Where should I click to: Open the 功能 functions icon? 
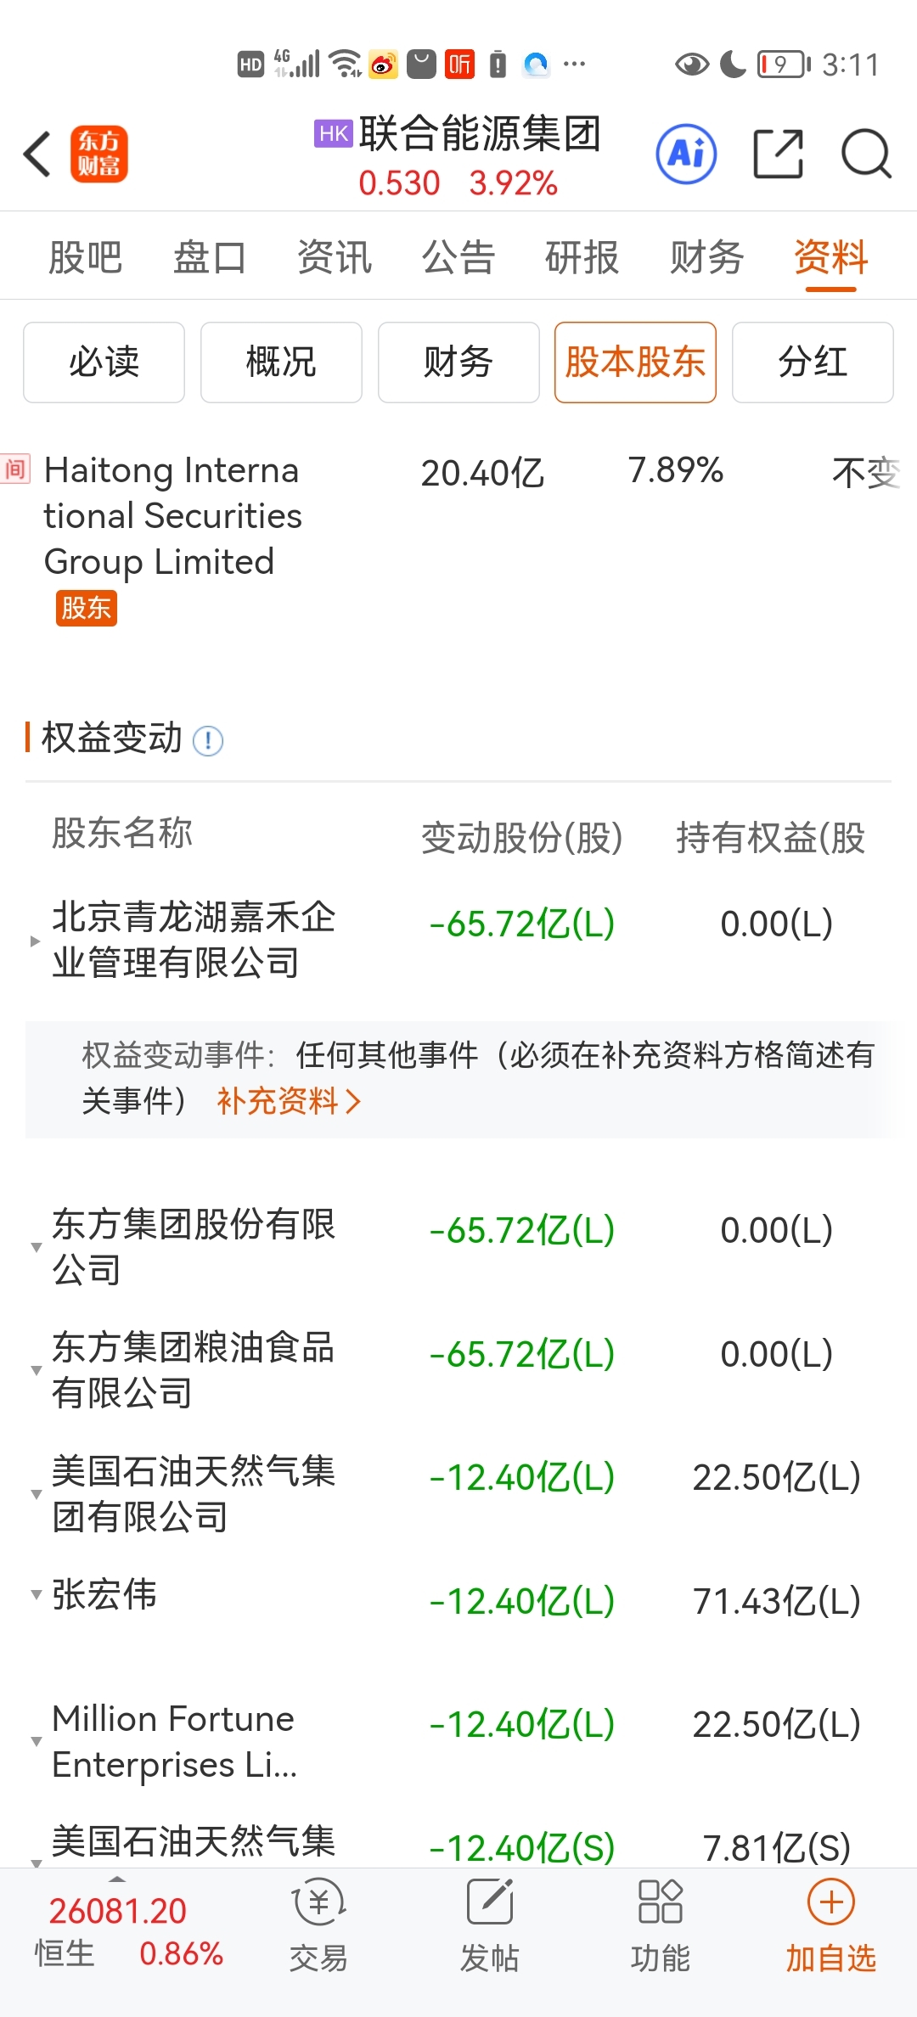click(661, 1924)
